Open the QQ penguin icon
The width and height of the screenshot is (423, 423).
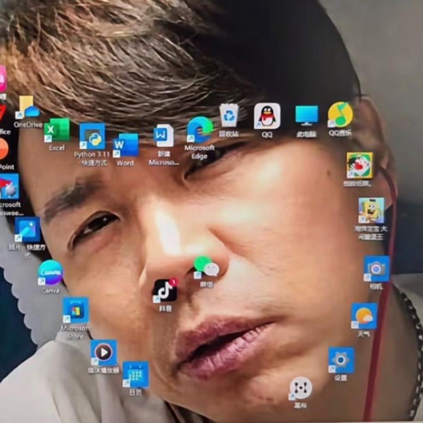point(267,116)
